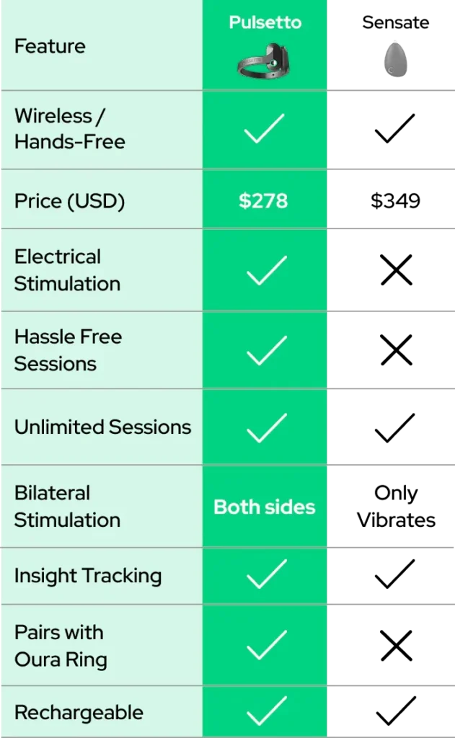Click the Rechargeable checkmark
The height and width of the screenshot is (738, 455).
(x=265, y=712)
